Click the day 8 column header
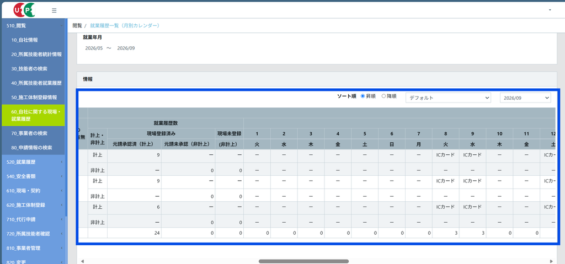 (446, 133)
